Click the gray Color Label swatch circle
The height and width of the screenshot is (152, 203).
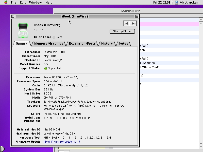click(x=54, y=37)
